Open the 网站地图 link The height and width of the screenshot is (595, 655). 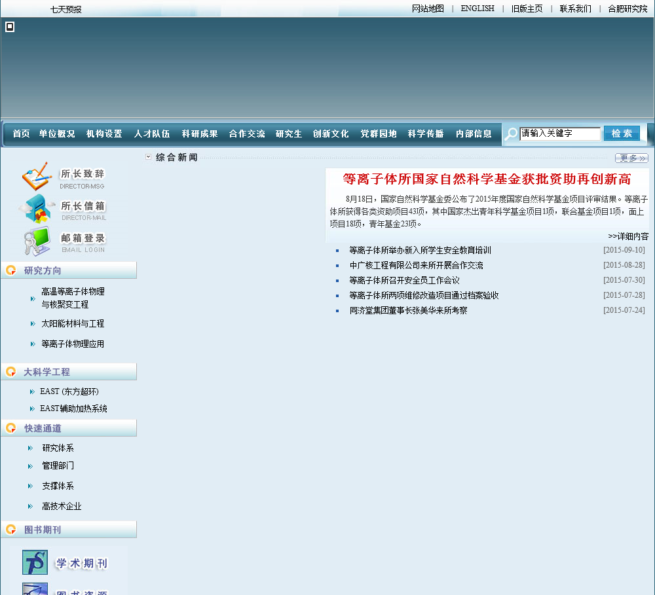[x=428, y=9]
